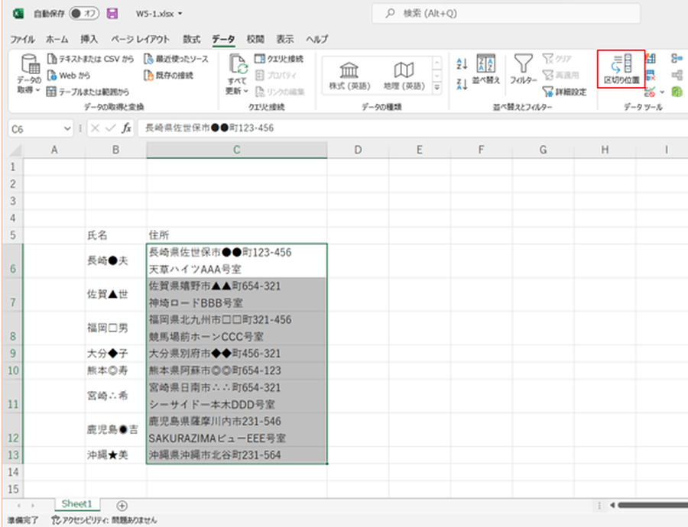Open the すべて更新 (Refresh All) dropdown
Screen dimensions: 688x527
[x=238, y=74]
